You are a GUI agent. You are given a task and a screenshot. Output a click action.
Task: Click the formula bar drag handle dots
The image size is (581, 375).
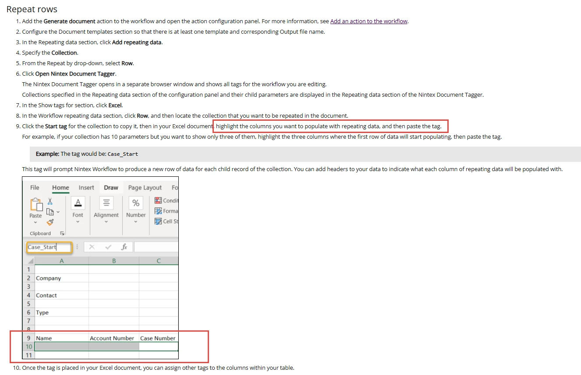pyautogui.click(x=77, y=247)
